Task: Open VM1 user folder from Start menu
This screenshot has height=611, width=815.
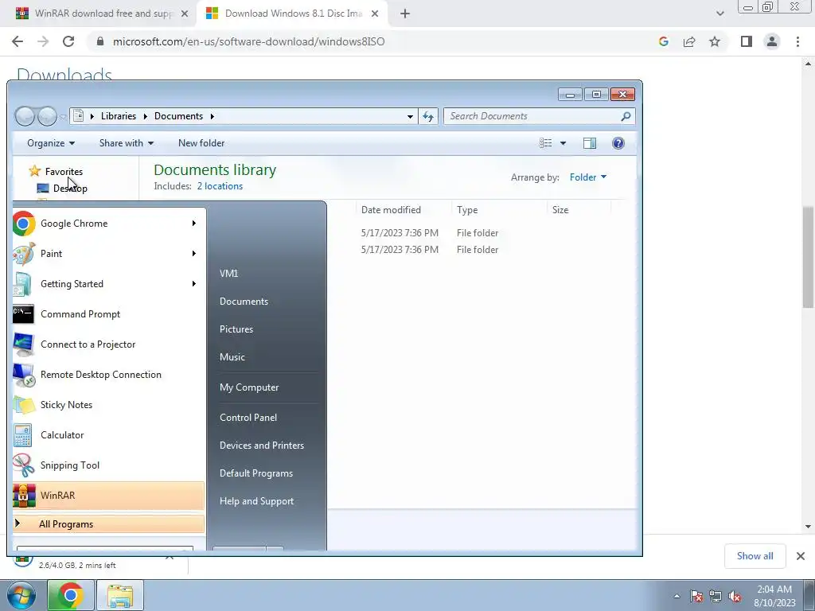Action: [228, 274]
